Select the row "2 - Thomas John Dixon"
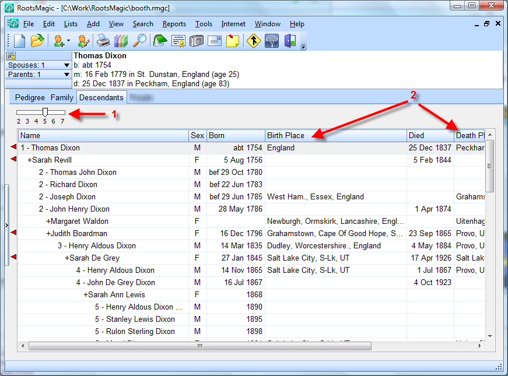 coord(251,173)
